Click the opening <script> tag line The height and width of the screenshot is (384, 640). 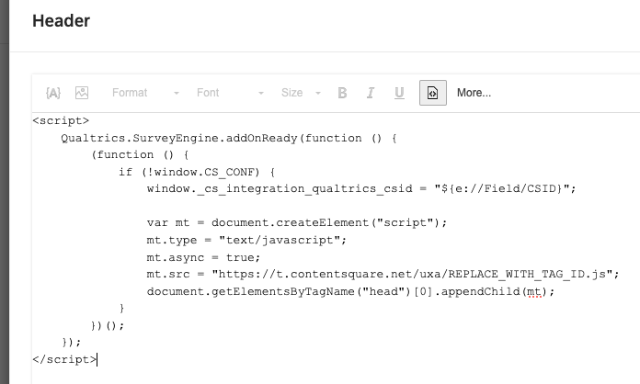click(x=61, y=120)
